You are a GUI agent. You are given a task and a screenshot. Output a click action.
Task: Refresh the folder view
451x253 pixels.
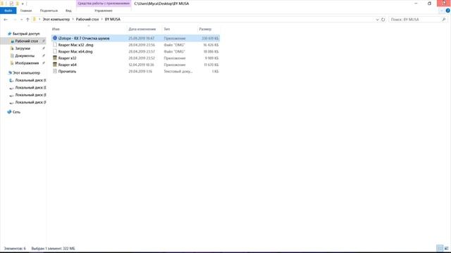tap(383, 20)
